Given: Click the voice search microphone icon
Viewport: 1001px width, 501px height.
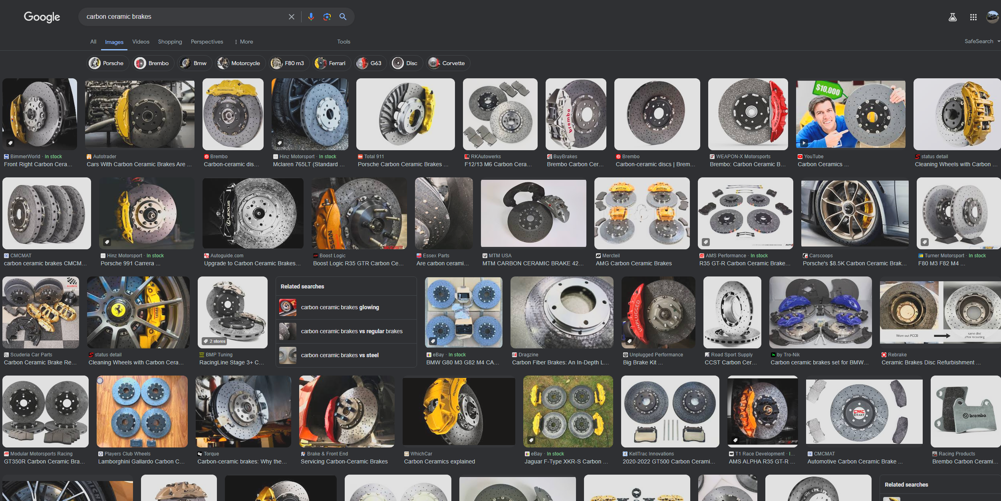Looking at the screenshot, I should point(311,17).
